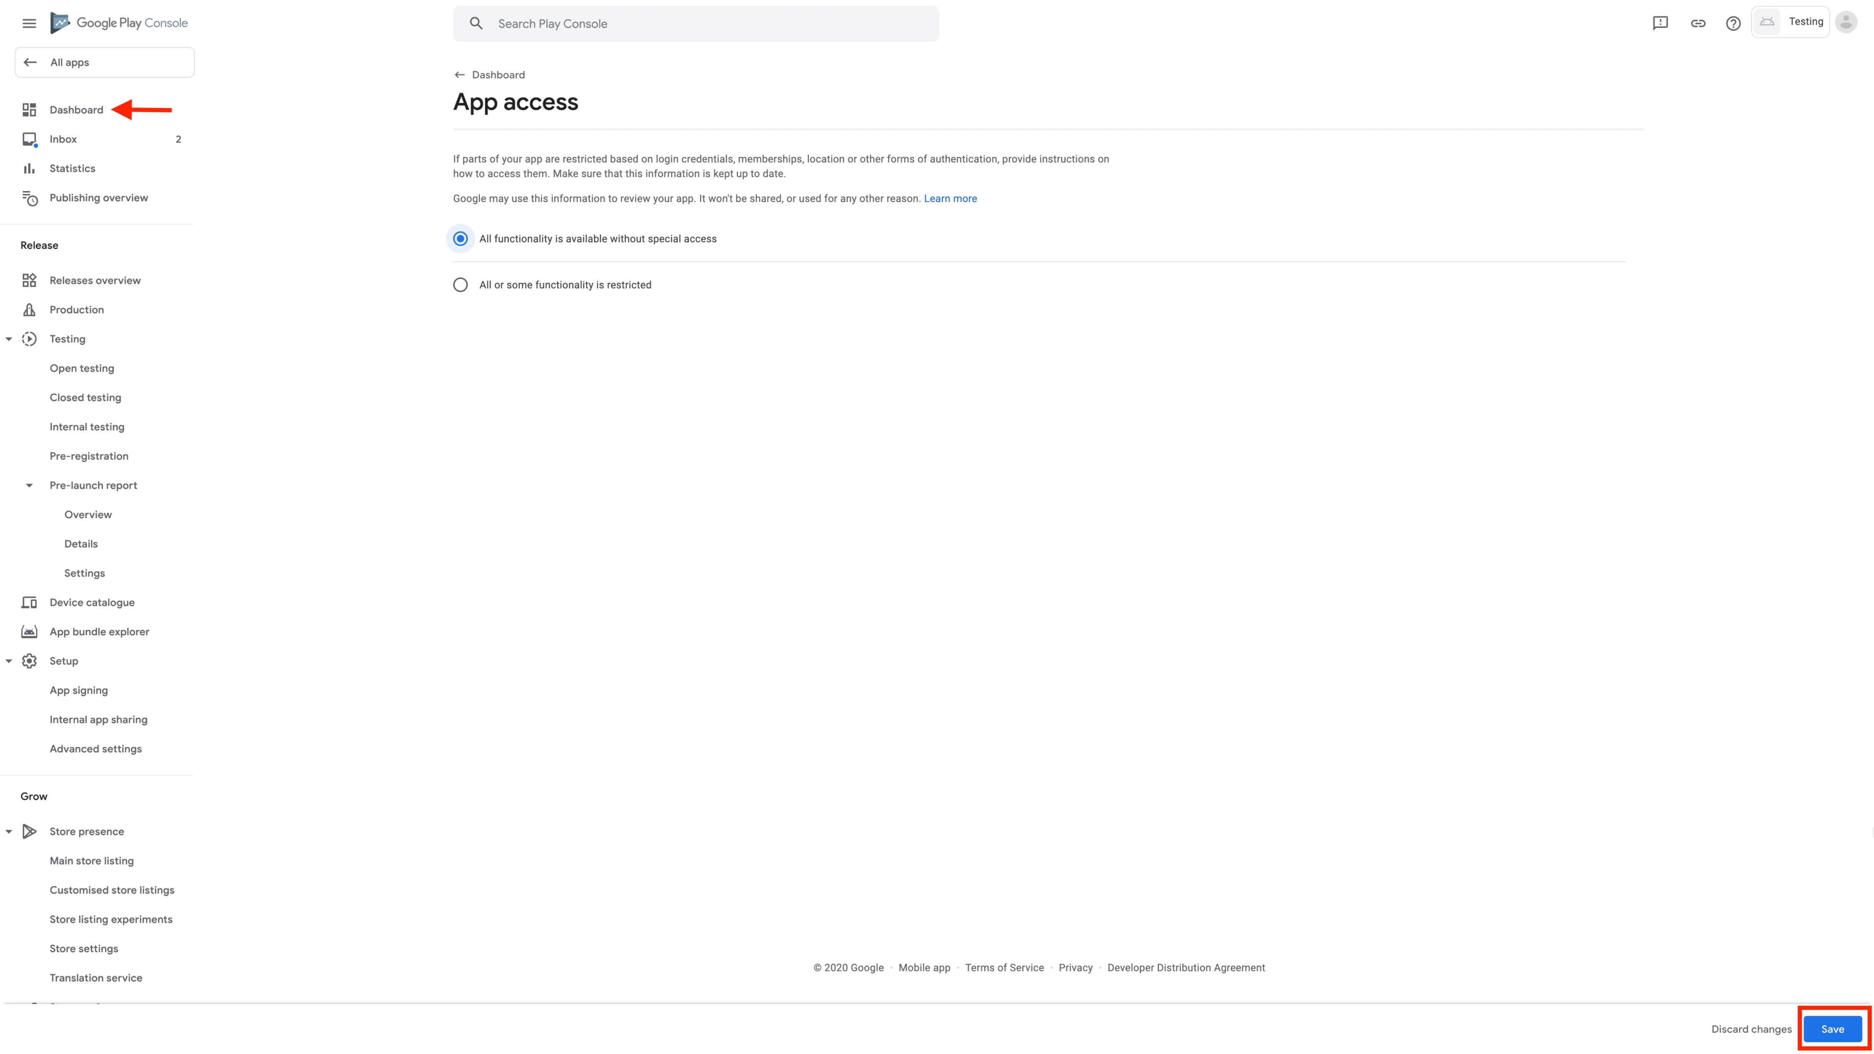Collapse the Pre-launch report arrow
This screenshot has height=1054, width=1874.
click(x=29, y=485)
